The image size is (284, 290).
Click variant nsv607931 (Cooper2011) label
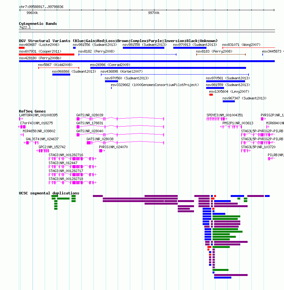click(40, 51)
